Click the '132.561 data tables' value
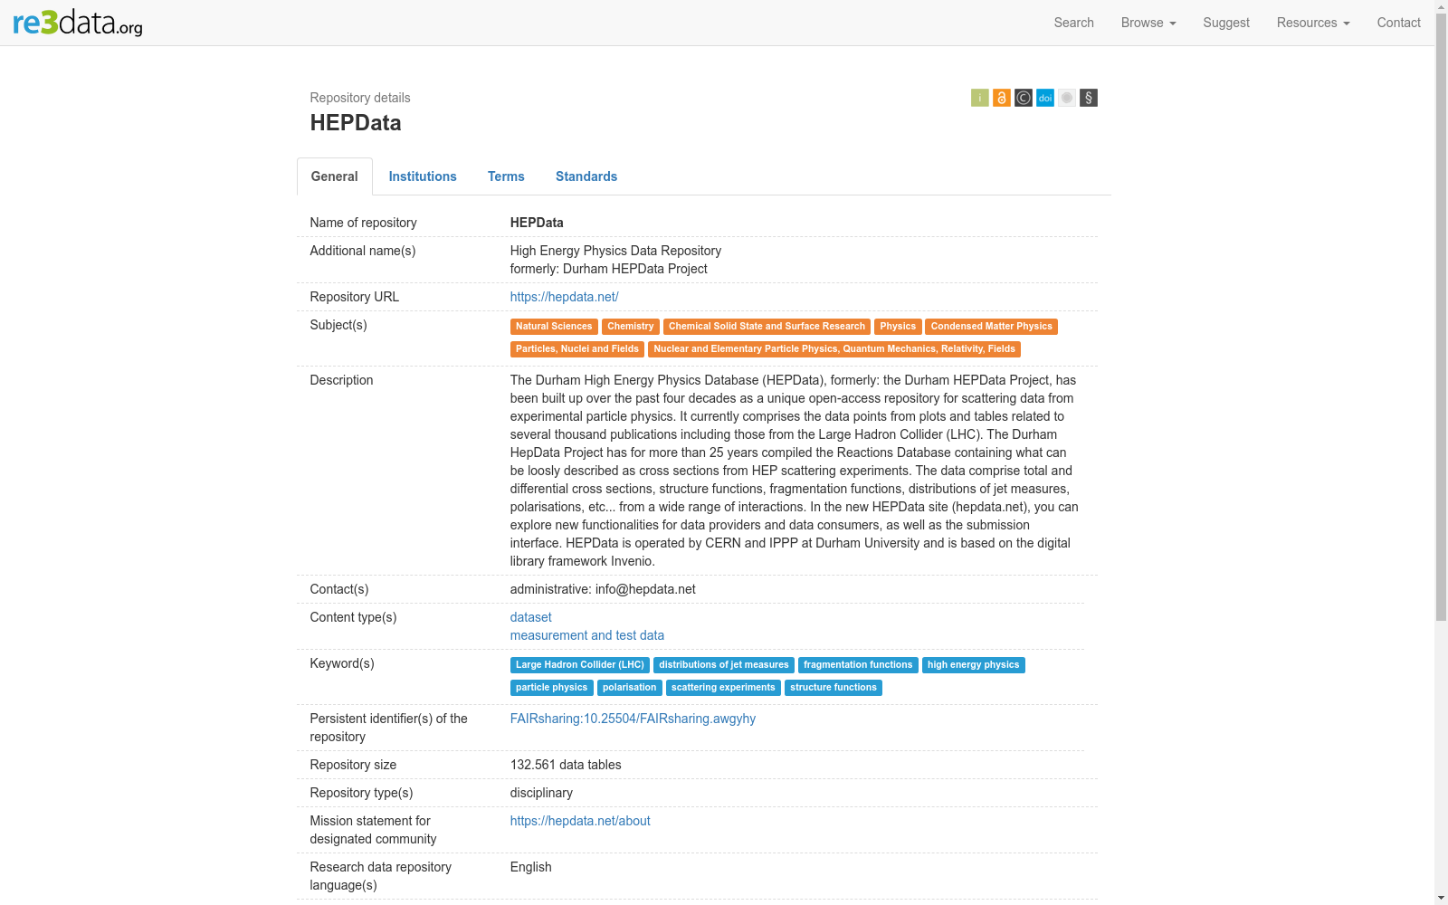The image size is (1448, 905). tap(566, 765)
